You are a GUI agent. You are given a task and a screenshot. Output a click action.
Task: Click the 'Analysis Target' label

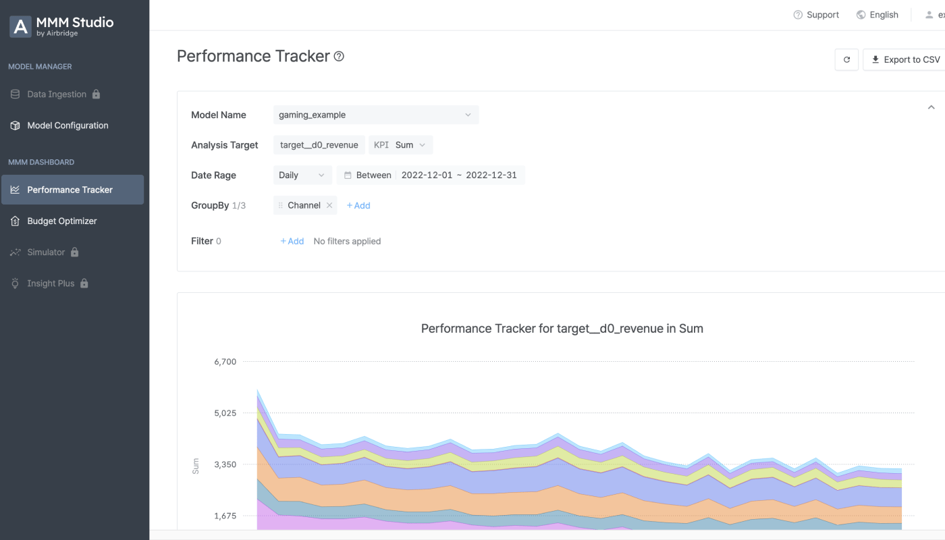coord(225,145)
